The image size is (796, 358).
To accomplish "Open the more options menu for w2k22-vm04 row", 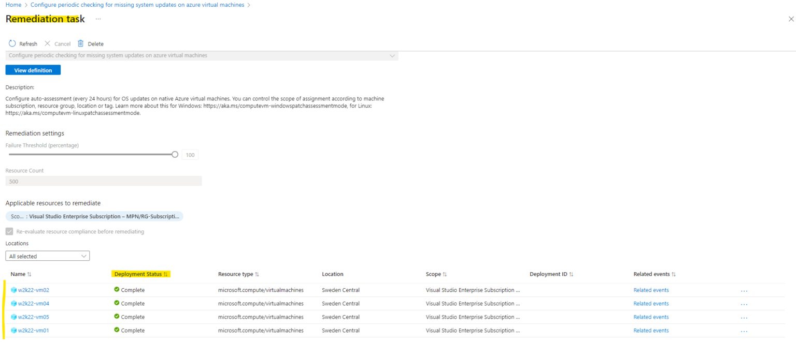I will 744,304.
